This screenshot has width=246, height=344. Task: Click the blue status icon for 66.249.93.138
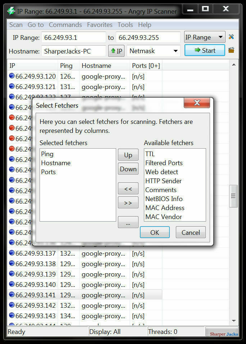click(12, 263)
